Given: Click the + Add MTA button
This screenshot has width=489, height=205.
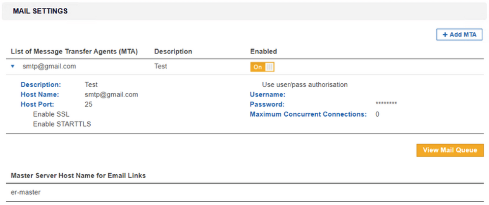Looking at the screenshot, I should point(459,34).
